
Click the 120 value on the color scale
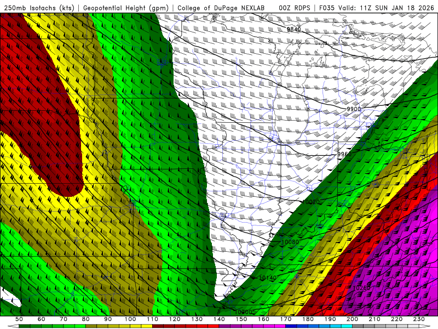click(x=175, y=319)
